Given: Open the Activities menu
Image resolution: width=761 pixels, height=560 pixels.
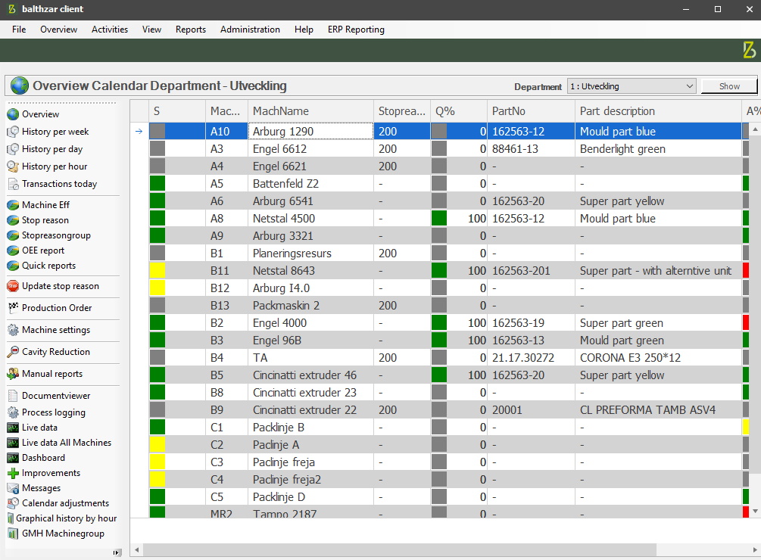Looking at the screenshot, I should click(110, 30).
